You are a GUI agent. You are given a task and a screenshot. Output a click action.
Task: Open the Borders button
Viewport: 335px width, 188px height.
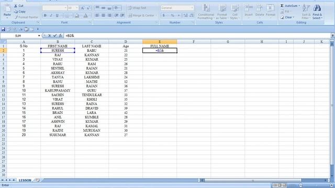(x=68, y=15)
